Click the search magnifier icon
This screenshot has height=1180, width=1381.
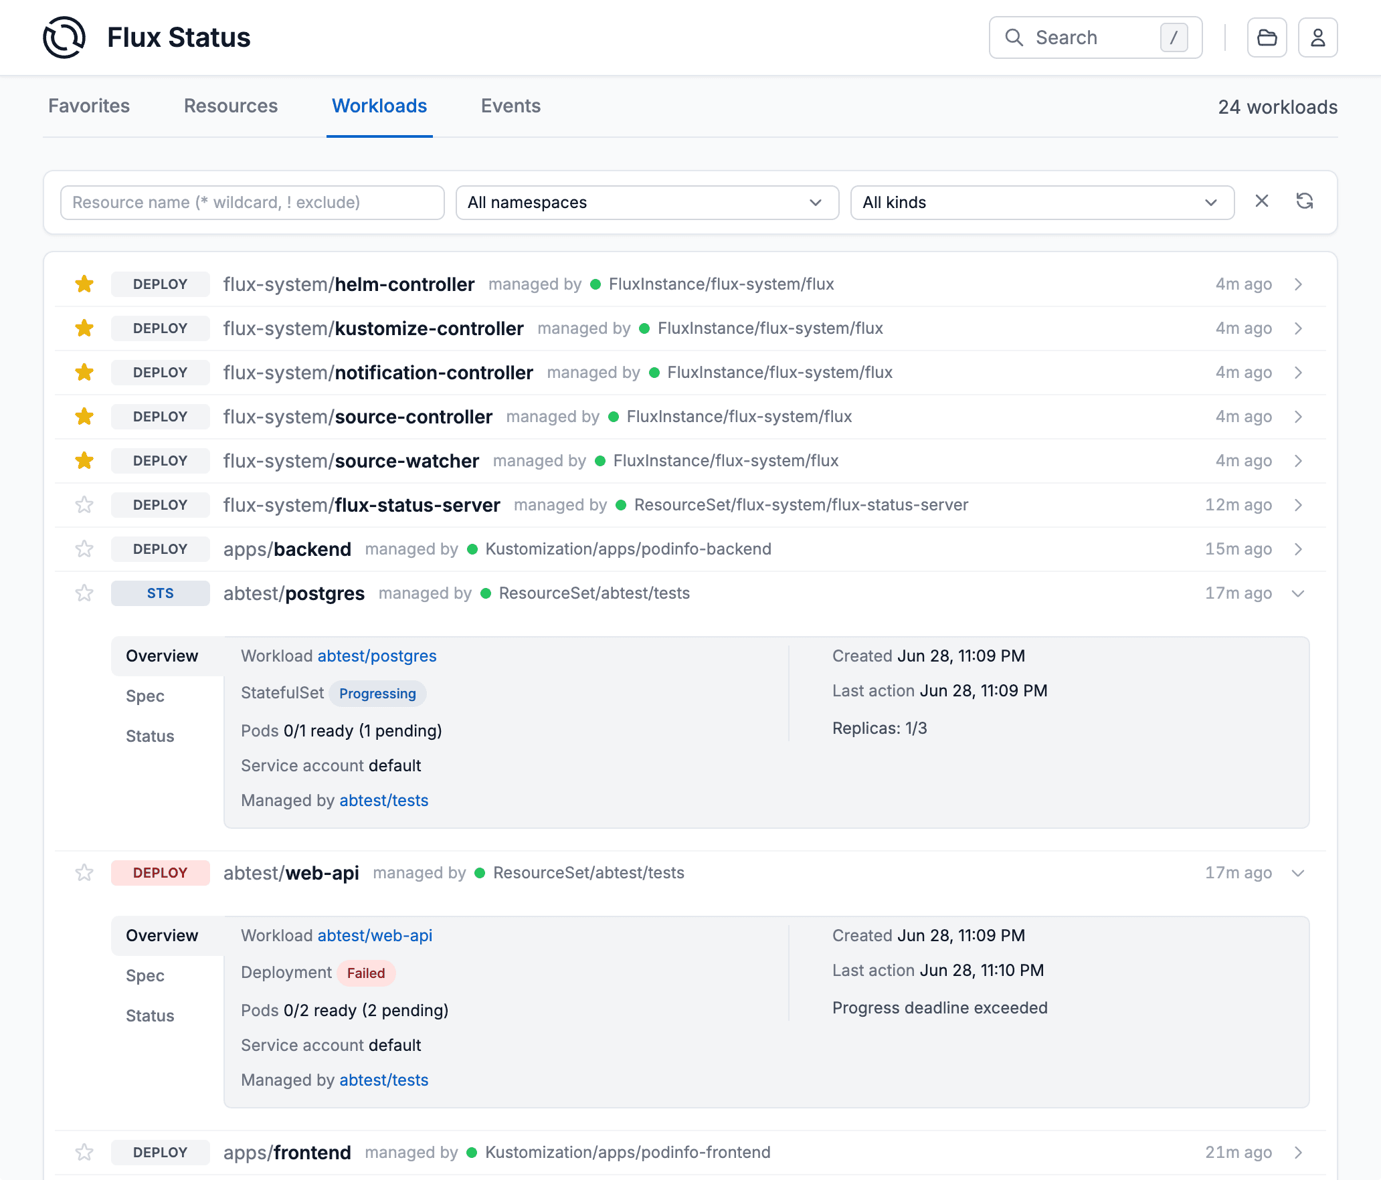pyautogui.click(x=1014, y=37)
